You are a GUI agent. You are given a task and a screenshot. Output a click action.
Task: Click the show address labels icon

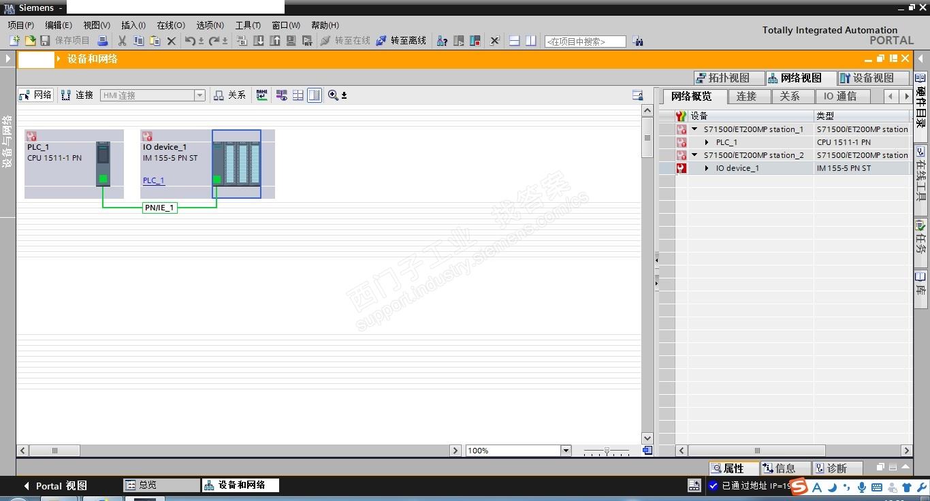282,95
